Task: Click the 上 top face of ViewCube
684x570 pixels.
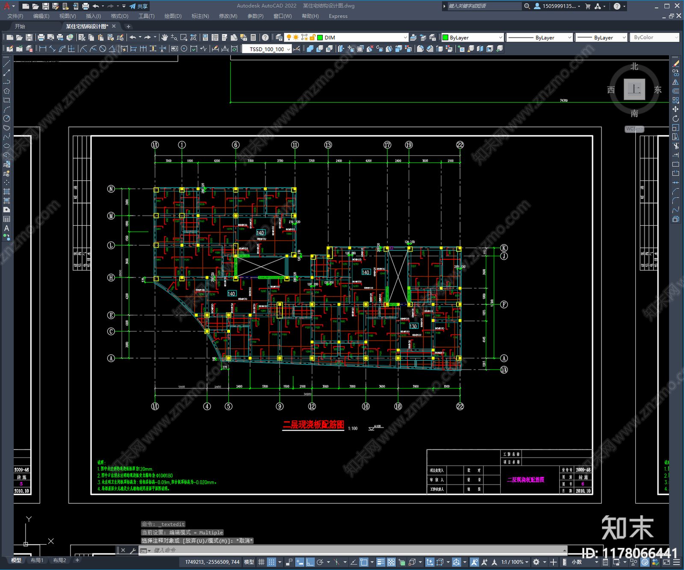Action: pos(634,89)
